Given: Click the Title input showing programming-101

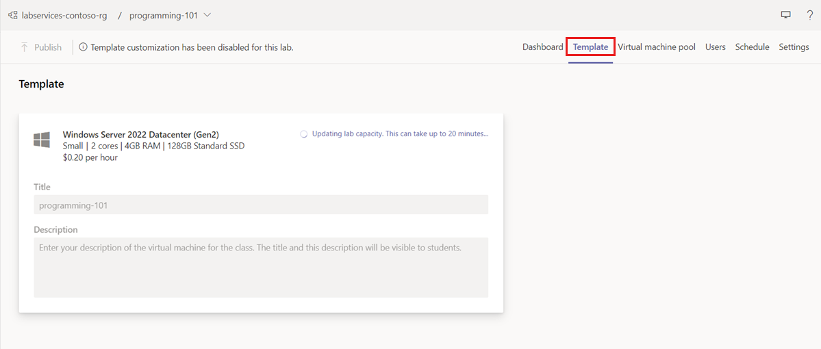Looking at the screenshot, I should (x=261, y=205).
